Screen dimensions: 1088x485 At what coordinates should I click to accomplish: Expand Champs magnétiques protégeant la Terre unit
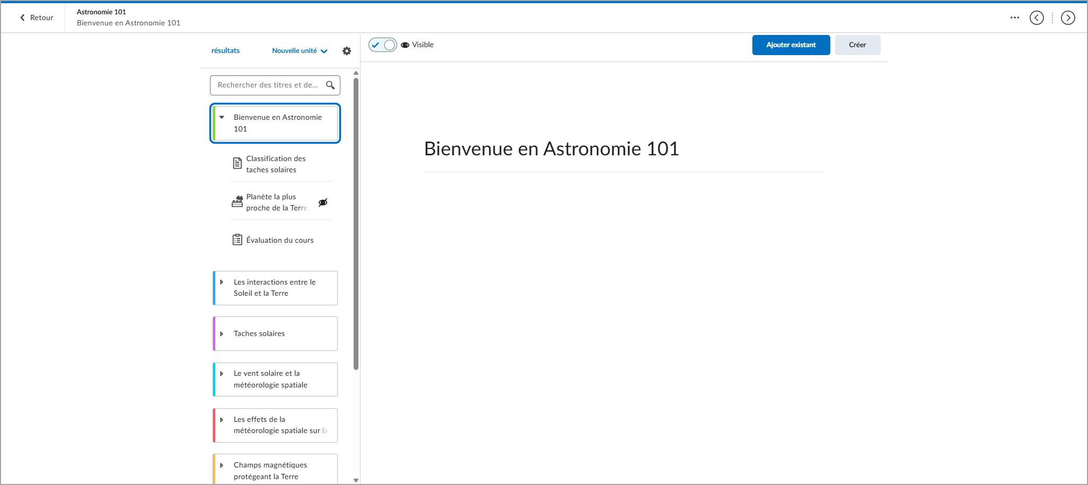coord(222,465)
